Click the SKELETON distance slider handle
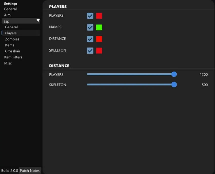215x174 pixels. (174, 84)
